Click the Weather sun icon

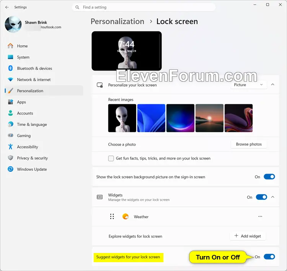pos(126,216)
